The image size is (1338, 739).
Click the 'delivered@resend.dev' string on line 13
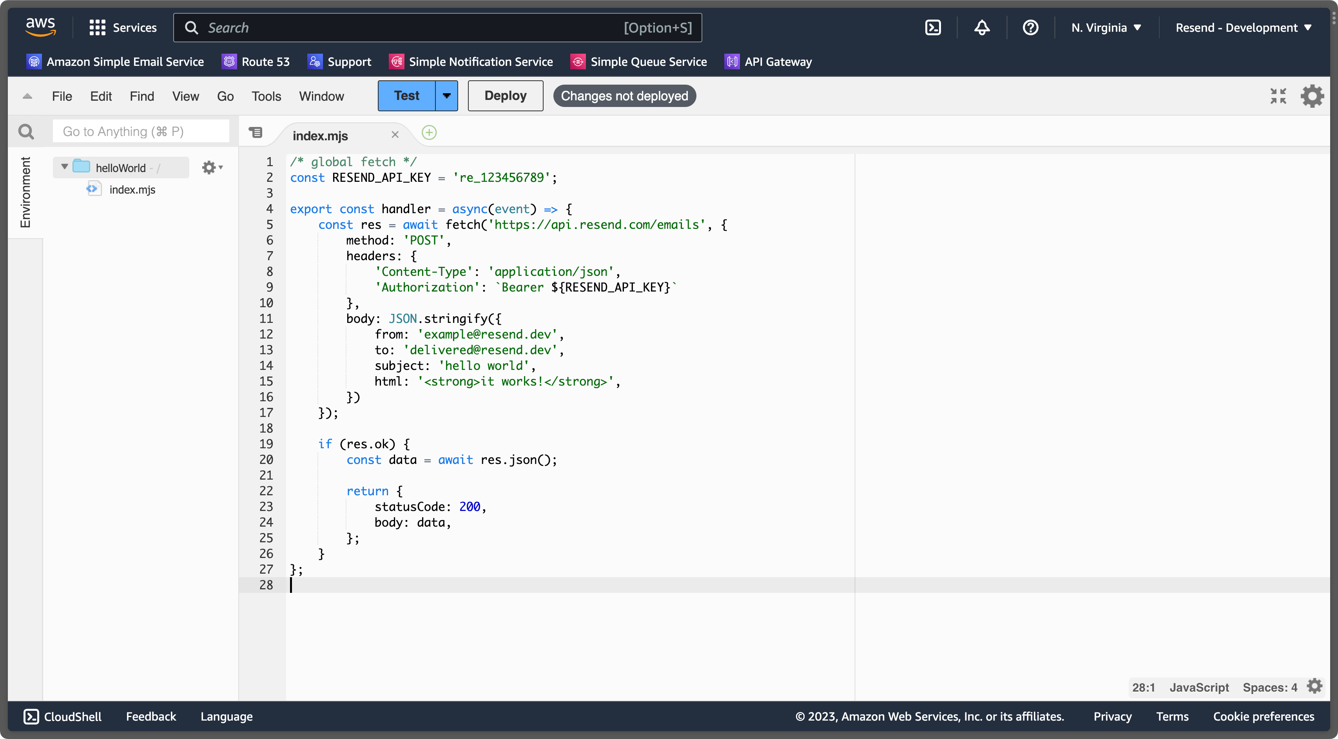pyautogui.click(x=480, y=350)
